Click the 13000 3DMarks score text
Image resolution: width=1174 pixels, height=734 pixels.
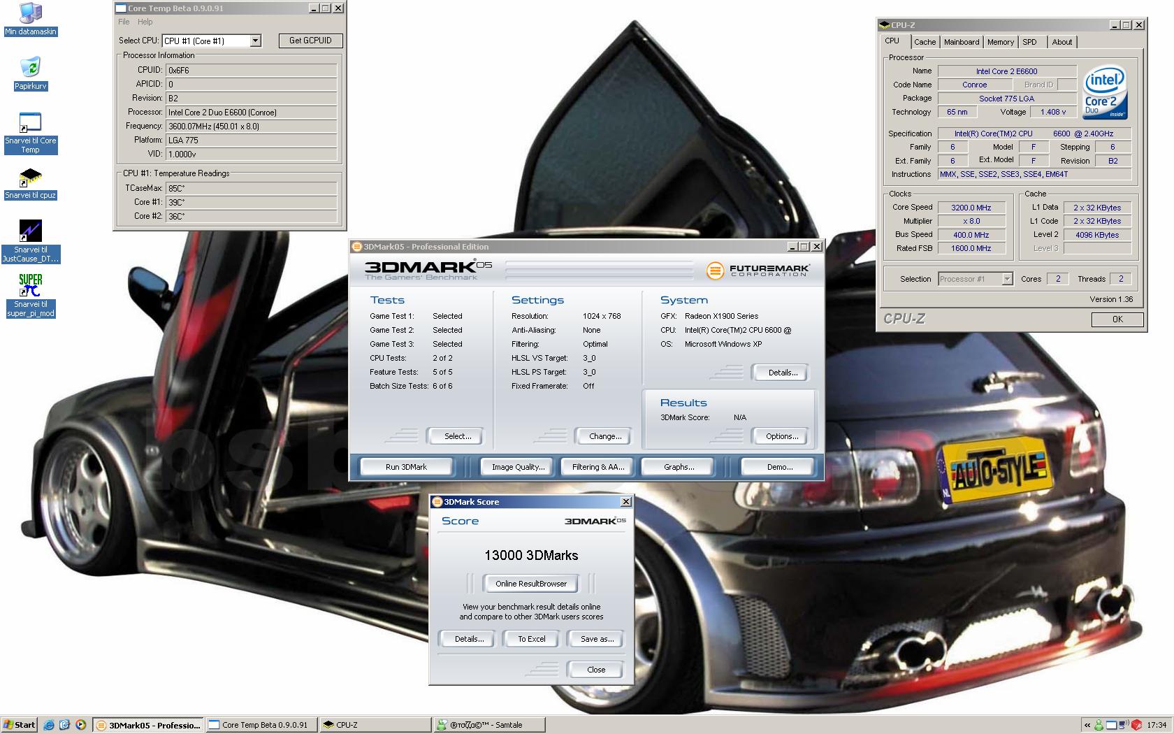pos(531,556)
